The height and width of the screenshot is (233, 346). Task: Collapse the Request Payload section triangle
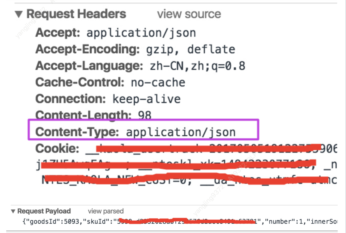click(x=13, y=211)
